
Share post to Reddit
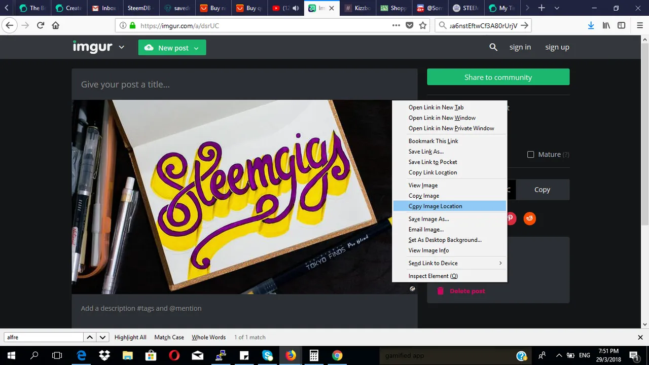(530, 218)
